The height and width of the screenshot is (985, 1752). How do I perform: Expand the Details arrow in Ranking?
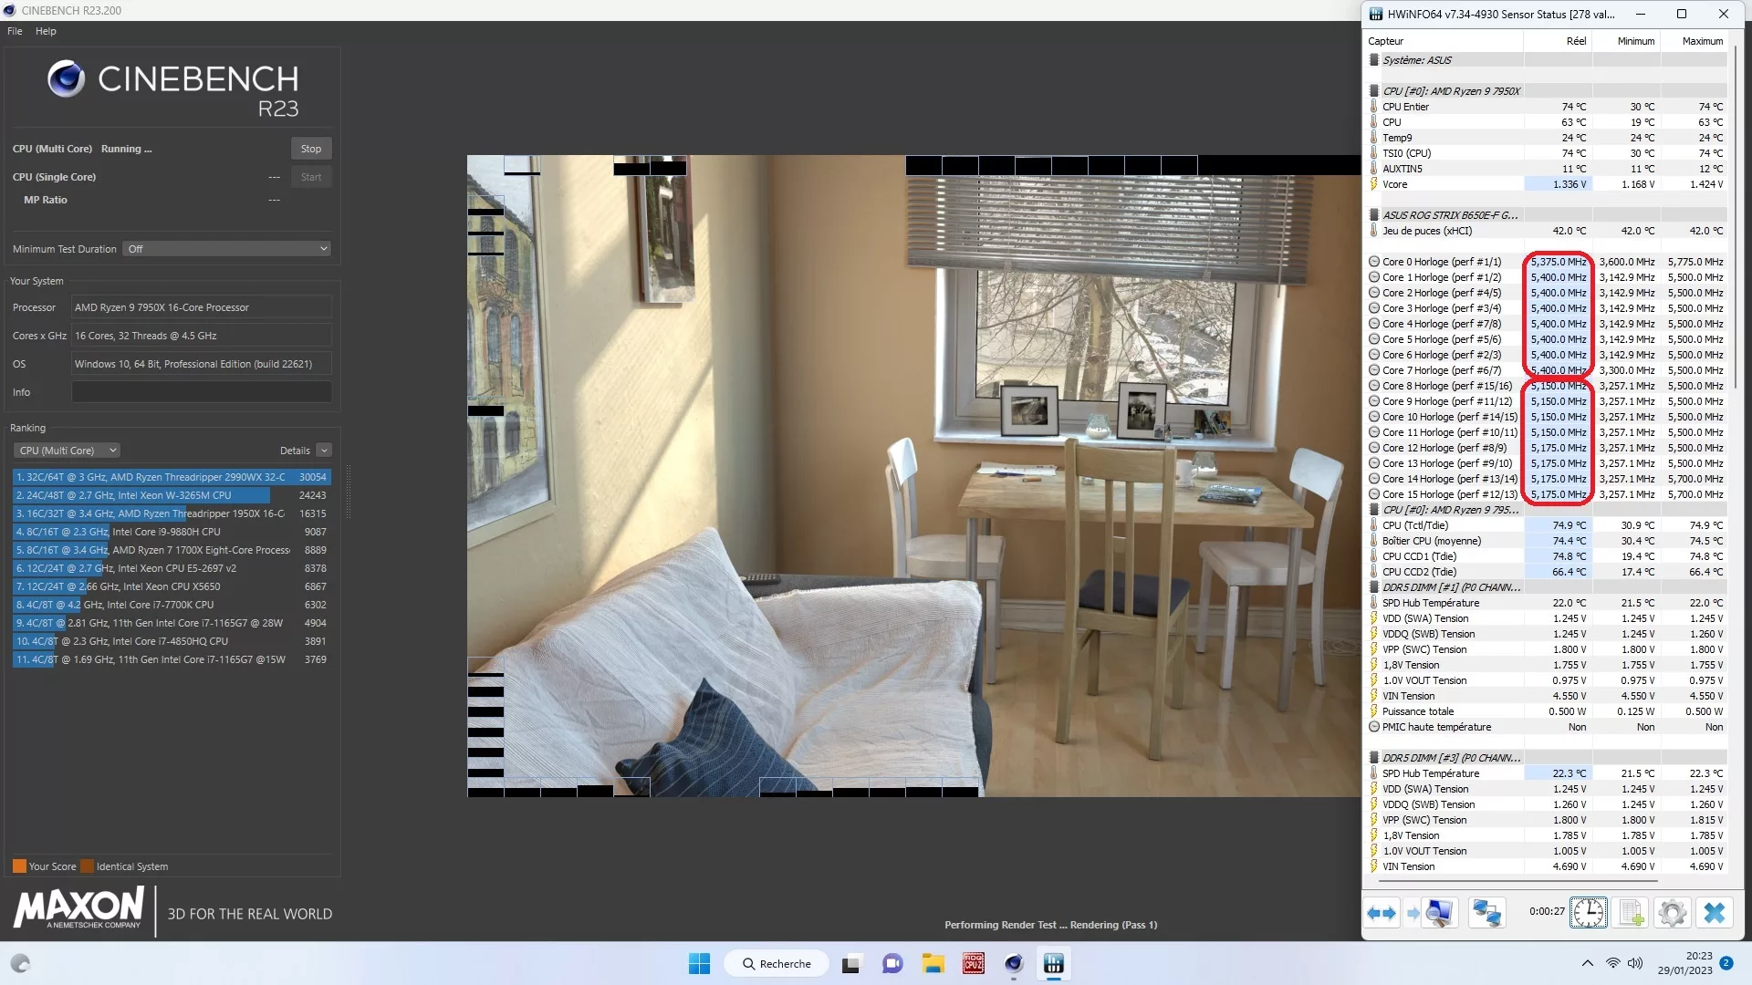pyautogui.click(x=324, y=451)
